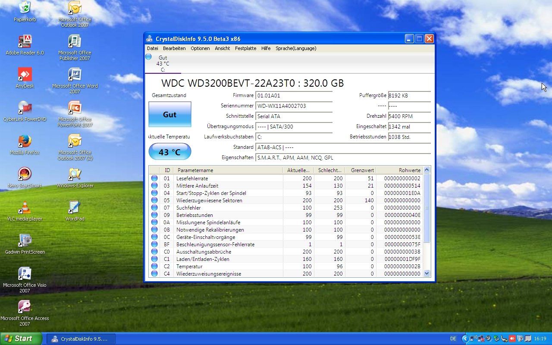Screen dimensions: 552x345
Task: Select the Mozilla Firefox desktop icon
Action: click(25, 144)
